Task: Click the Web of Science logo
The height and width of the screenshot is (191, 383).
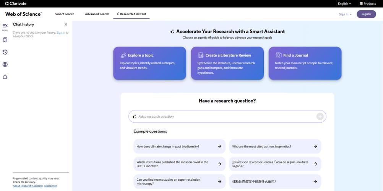Action: [23, 14]
